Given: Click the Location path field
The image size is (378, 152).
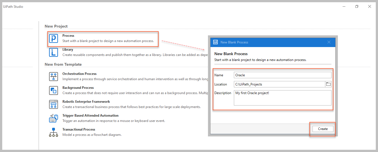Looking at the screenshot, I should tap(280, 84).
